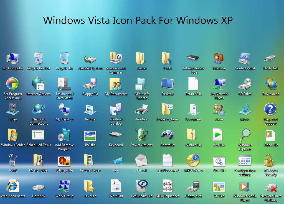Click the Windows Folder icon
Screen dimensions: 284x204
[12, 135]
